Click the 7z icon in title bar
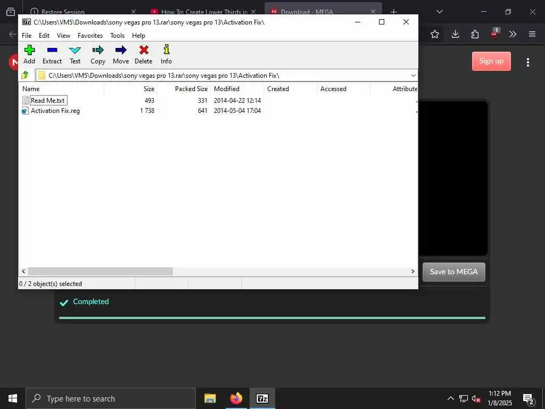The height and width of the screenshot is (409, 545). [x=27, y=22]
